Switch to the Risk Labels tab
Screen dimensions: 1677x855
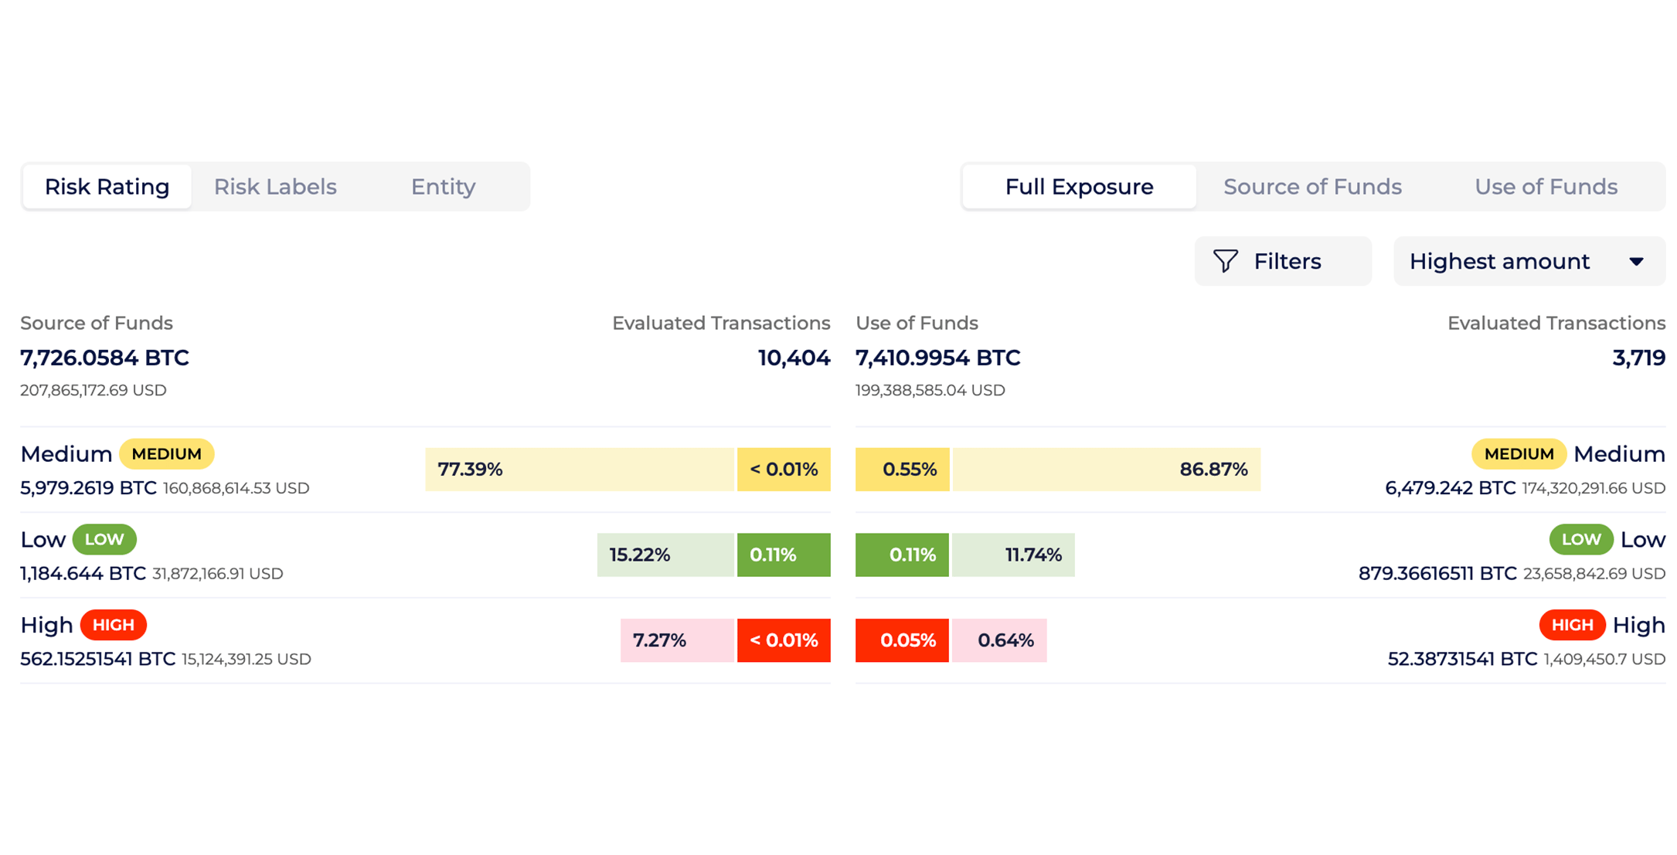(275, 186)
